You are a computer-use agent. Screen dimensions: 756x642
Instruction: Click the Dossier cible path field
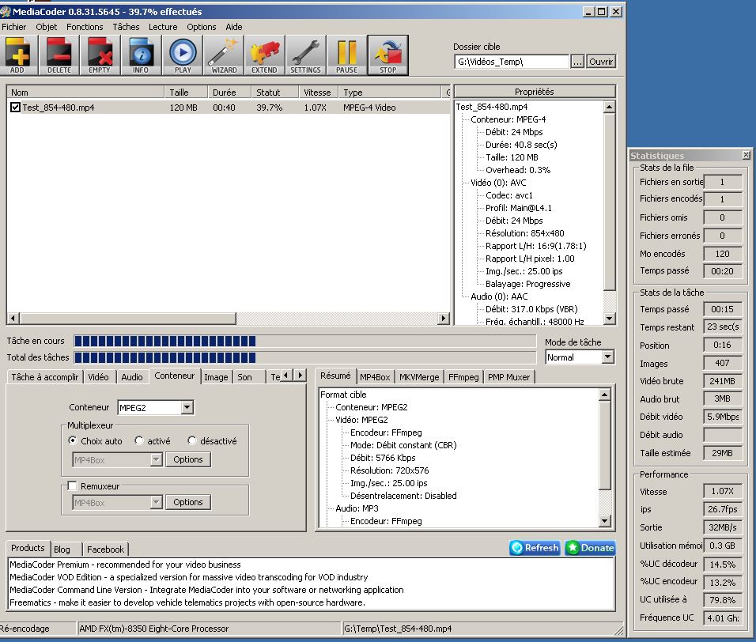(511, 62)
